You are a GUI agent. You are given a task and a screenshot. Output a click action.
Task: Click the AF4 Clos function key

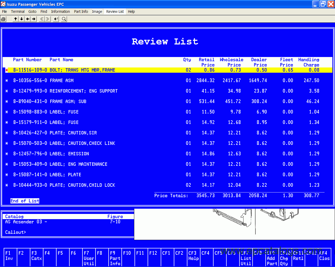tap(325, 257)
